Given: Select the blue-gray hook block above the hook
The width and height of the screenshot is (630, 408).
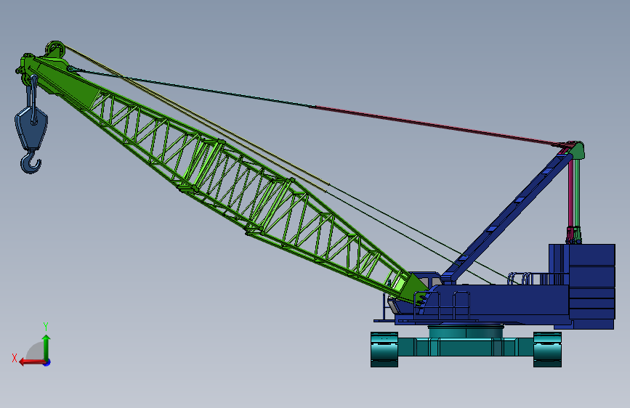Looking at the screenshot, I should pos(31,128).
